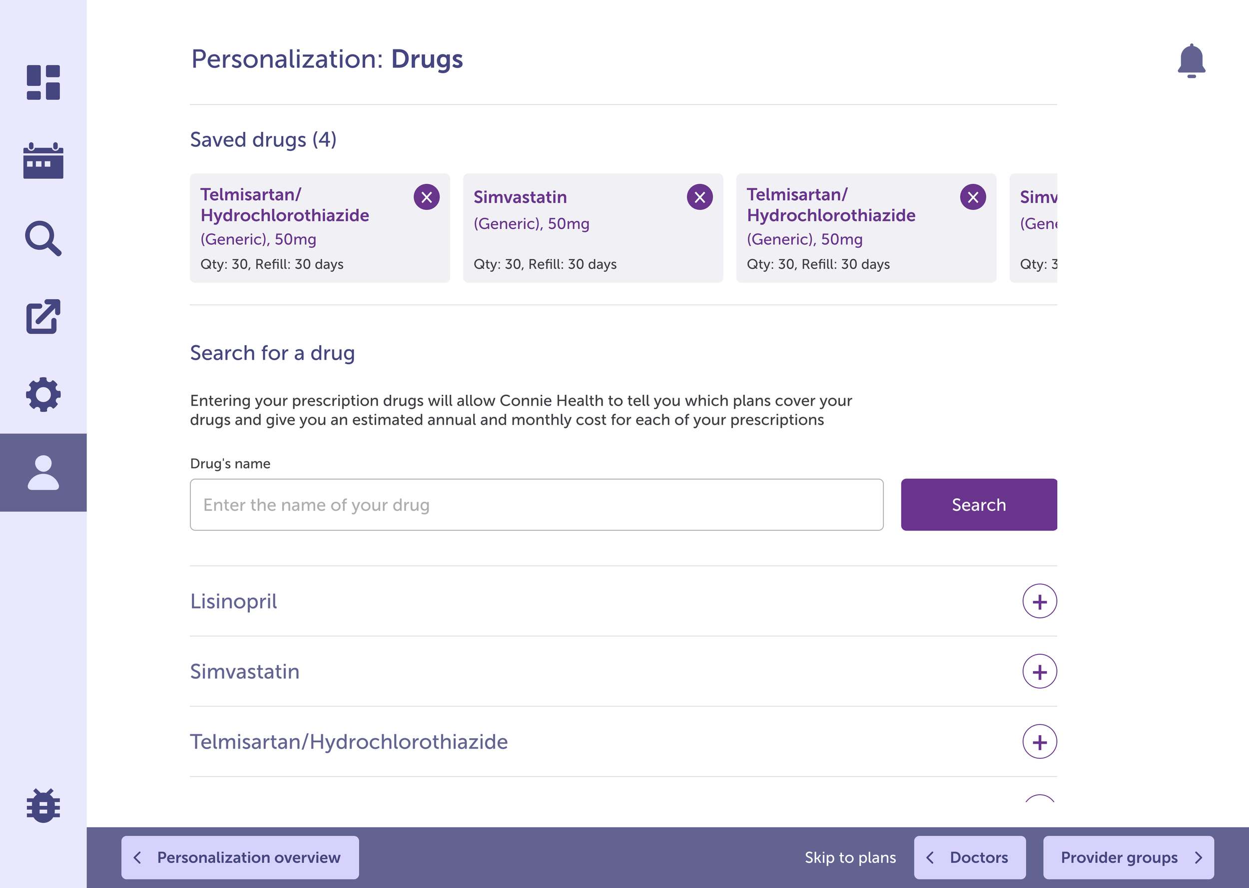This screenshot has width=1249, height=888.
Task: Add Lisinopril with plus icon
Action: [1040, 601]
